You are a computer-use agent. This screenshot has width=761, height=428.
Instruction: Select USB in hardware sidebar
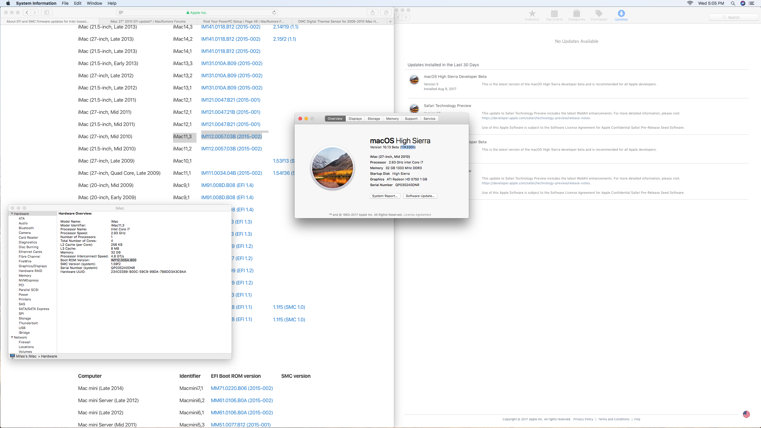(22, 328)
